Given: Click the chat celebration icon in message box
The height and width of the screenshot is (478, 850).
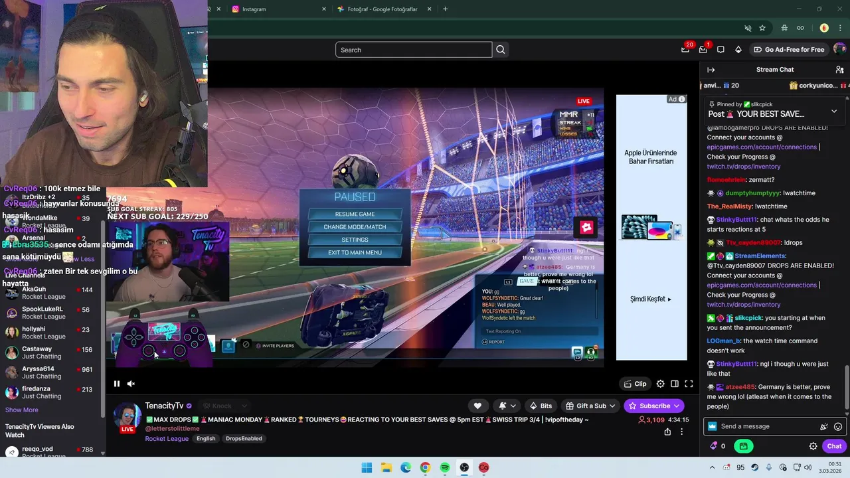Looking at the screenshot, I should (824, 427).
